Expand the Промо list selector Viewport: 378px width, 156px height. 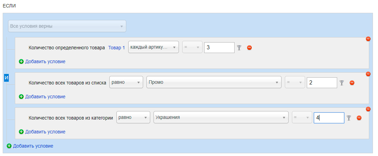pos(214,82)
